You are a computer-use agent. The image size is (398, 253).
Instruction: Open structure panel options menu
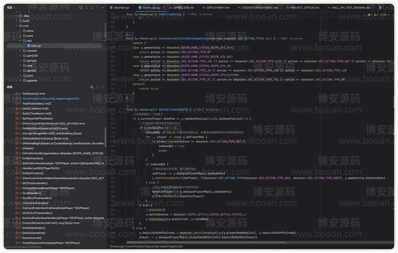click(98, 87)
